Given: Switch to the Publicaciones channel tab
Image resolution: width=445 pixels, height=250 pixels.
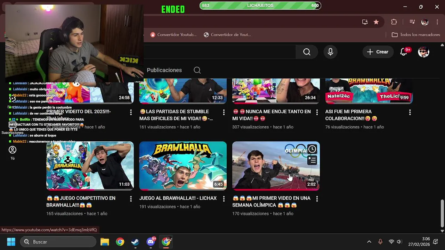Looking at the screenshot, I should [x=164, y=70].
